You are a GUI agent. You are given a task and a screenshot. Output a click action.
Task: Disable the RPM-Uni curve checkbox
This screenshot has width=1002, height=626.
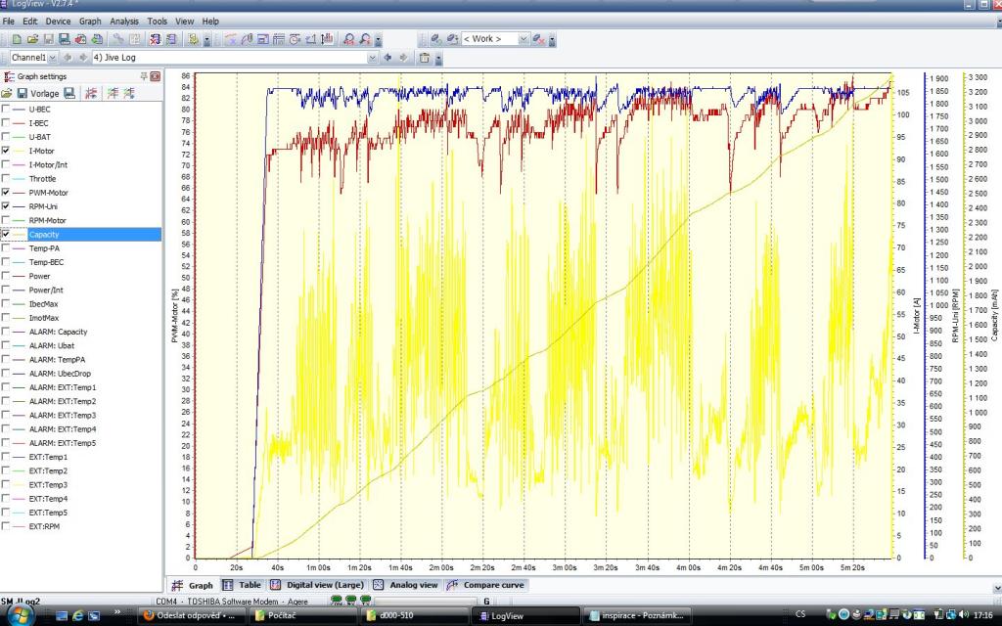8,206
